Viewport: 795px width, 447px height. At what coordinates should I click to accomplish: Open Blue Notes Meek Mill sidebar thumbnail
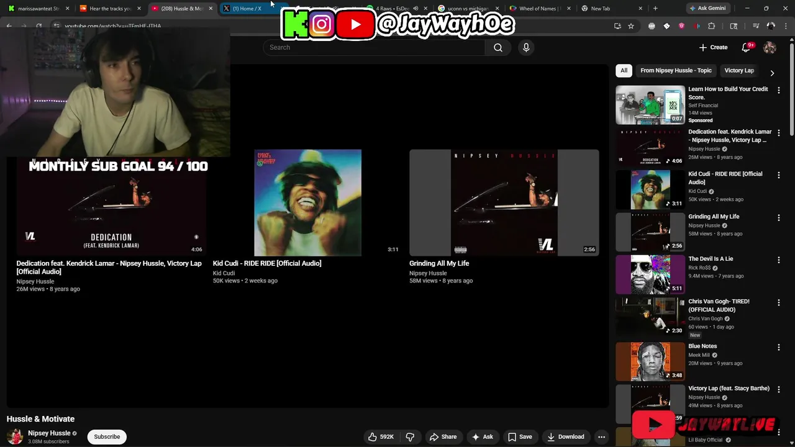[x=650, y=361]
